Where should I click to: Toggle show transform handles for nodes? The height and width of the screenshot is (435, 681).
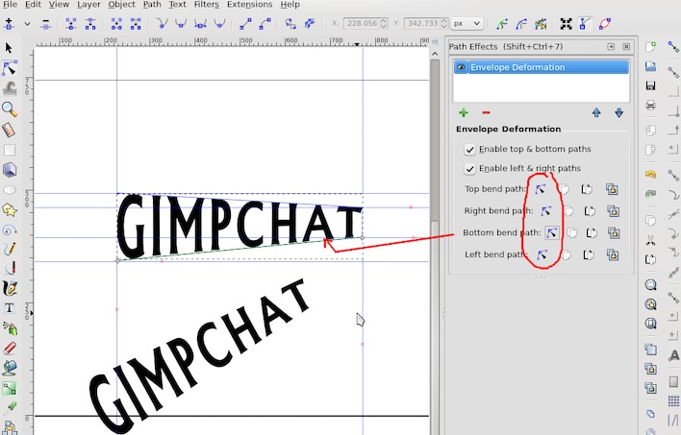pos(566,24)
